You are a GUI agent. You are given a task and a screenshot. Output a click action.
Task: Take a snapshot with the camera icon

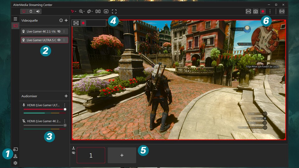point(255,12)
